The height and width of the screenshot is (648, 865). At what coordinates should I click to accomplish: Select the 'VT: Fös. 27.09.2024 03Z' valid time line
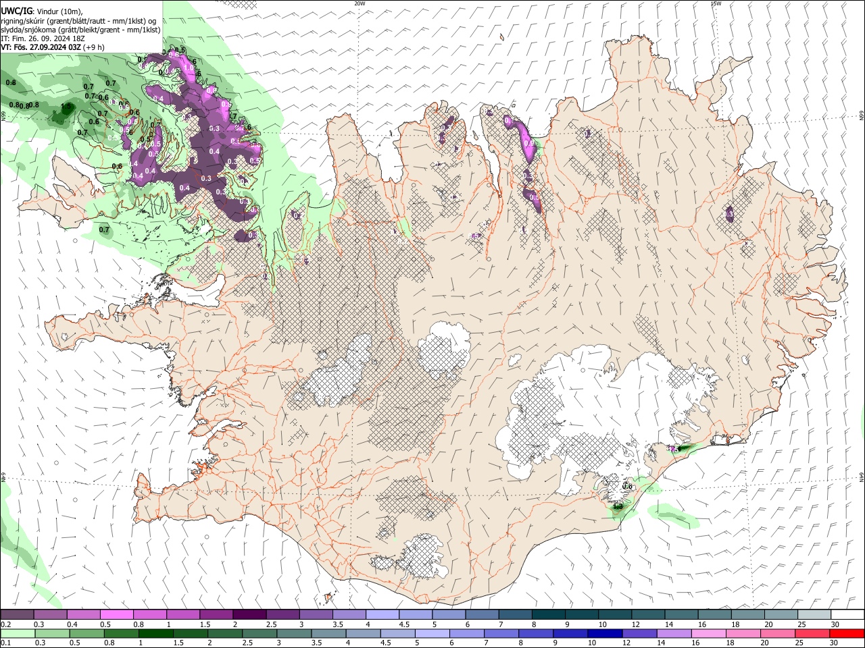pyautogui.click(x=42, y=47)
